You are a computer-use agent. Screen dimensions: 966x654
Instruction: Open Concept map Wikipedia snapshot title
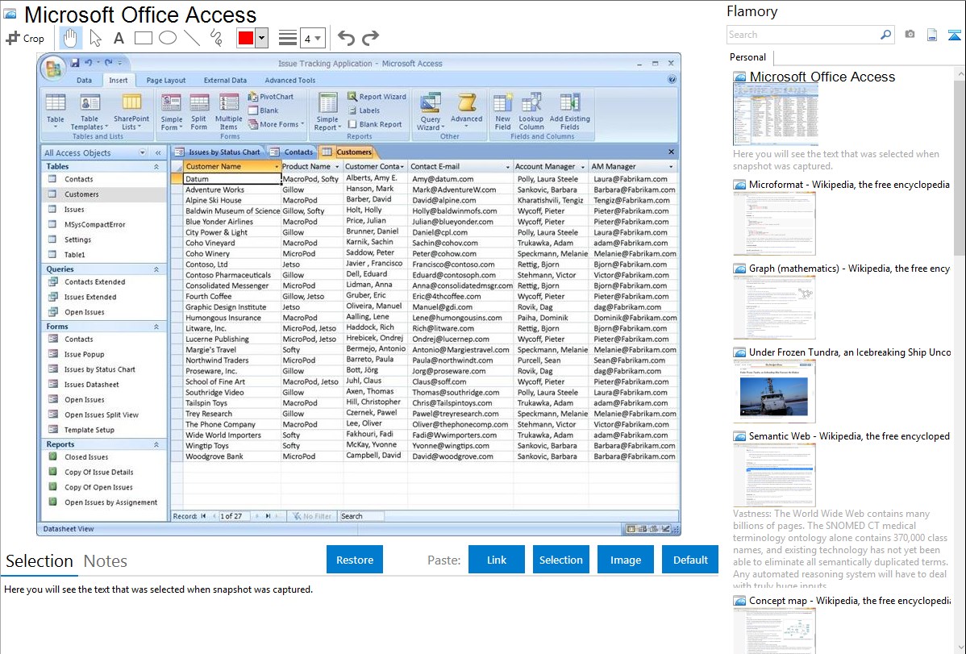(x=849, y=601)
